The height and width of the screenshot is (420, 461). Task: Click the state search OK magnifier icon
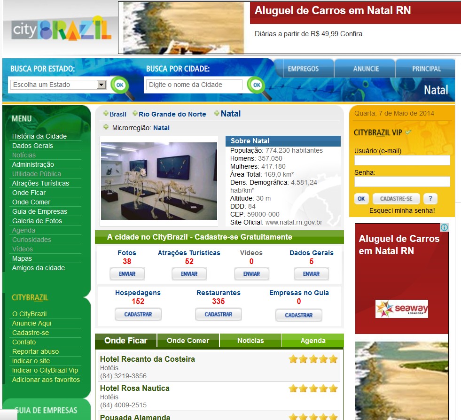click(x=120, y=85)
